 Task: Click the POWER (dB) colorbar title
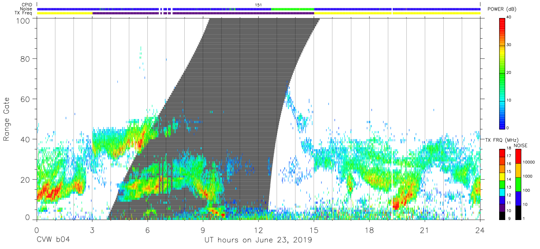click(502, 9)
